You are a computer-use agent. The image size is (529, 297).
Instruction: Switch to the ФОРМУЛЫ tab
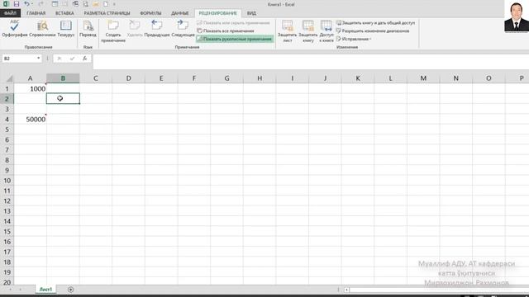[150, 13]
